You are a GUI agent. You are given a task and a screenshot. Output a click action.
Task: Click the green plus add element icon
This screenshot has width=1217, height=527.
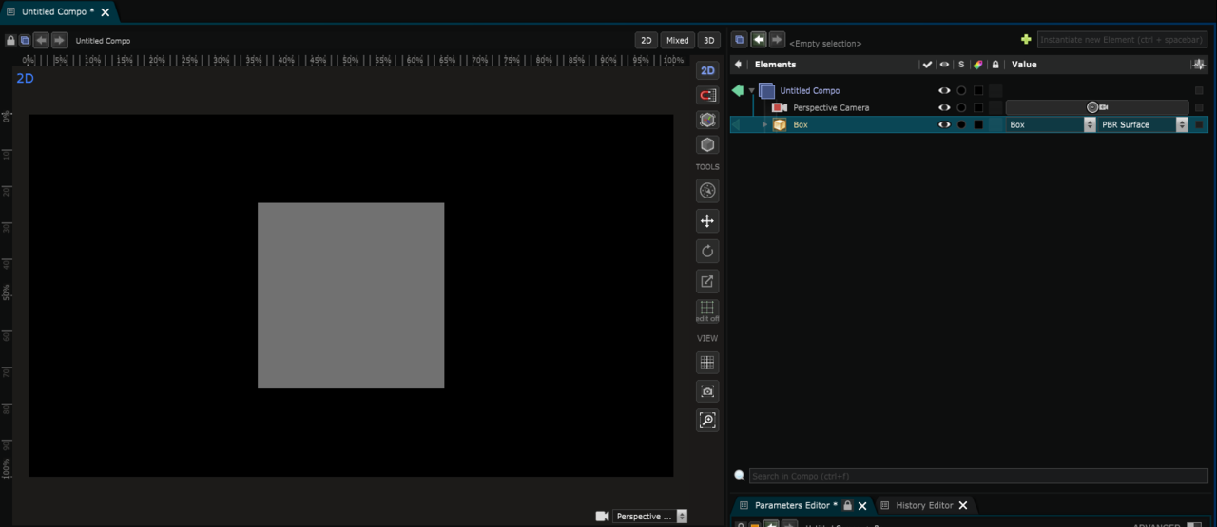pyautogui.click(x=1026, y=40)
